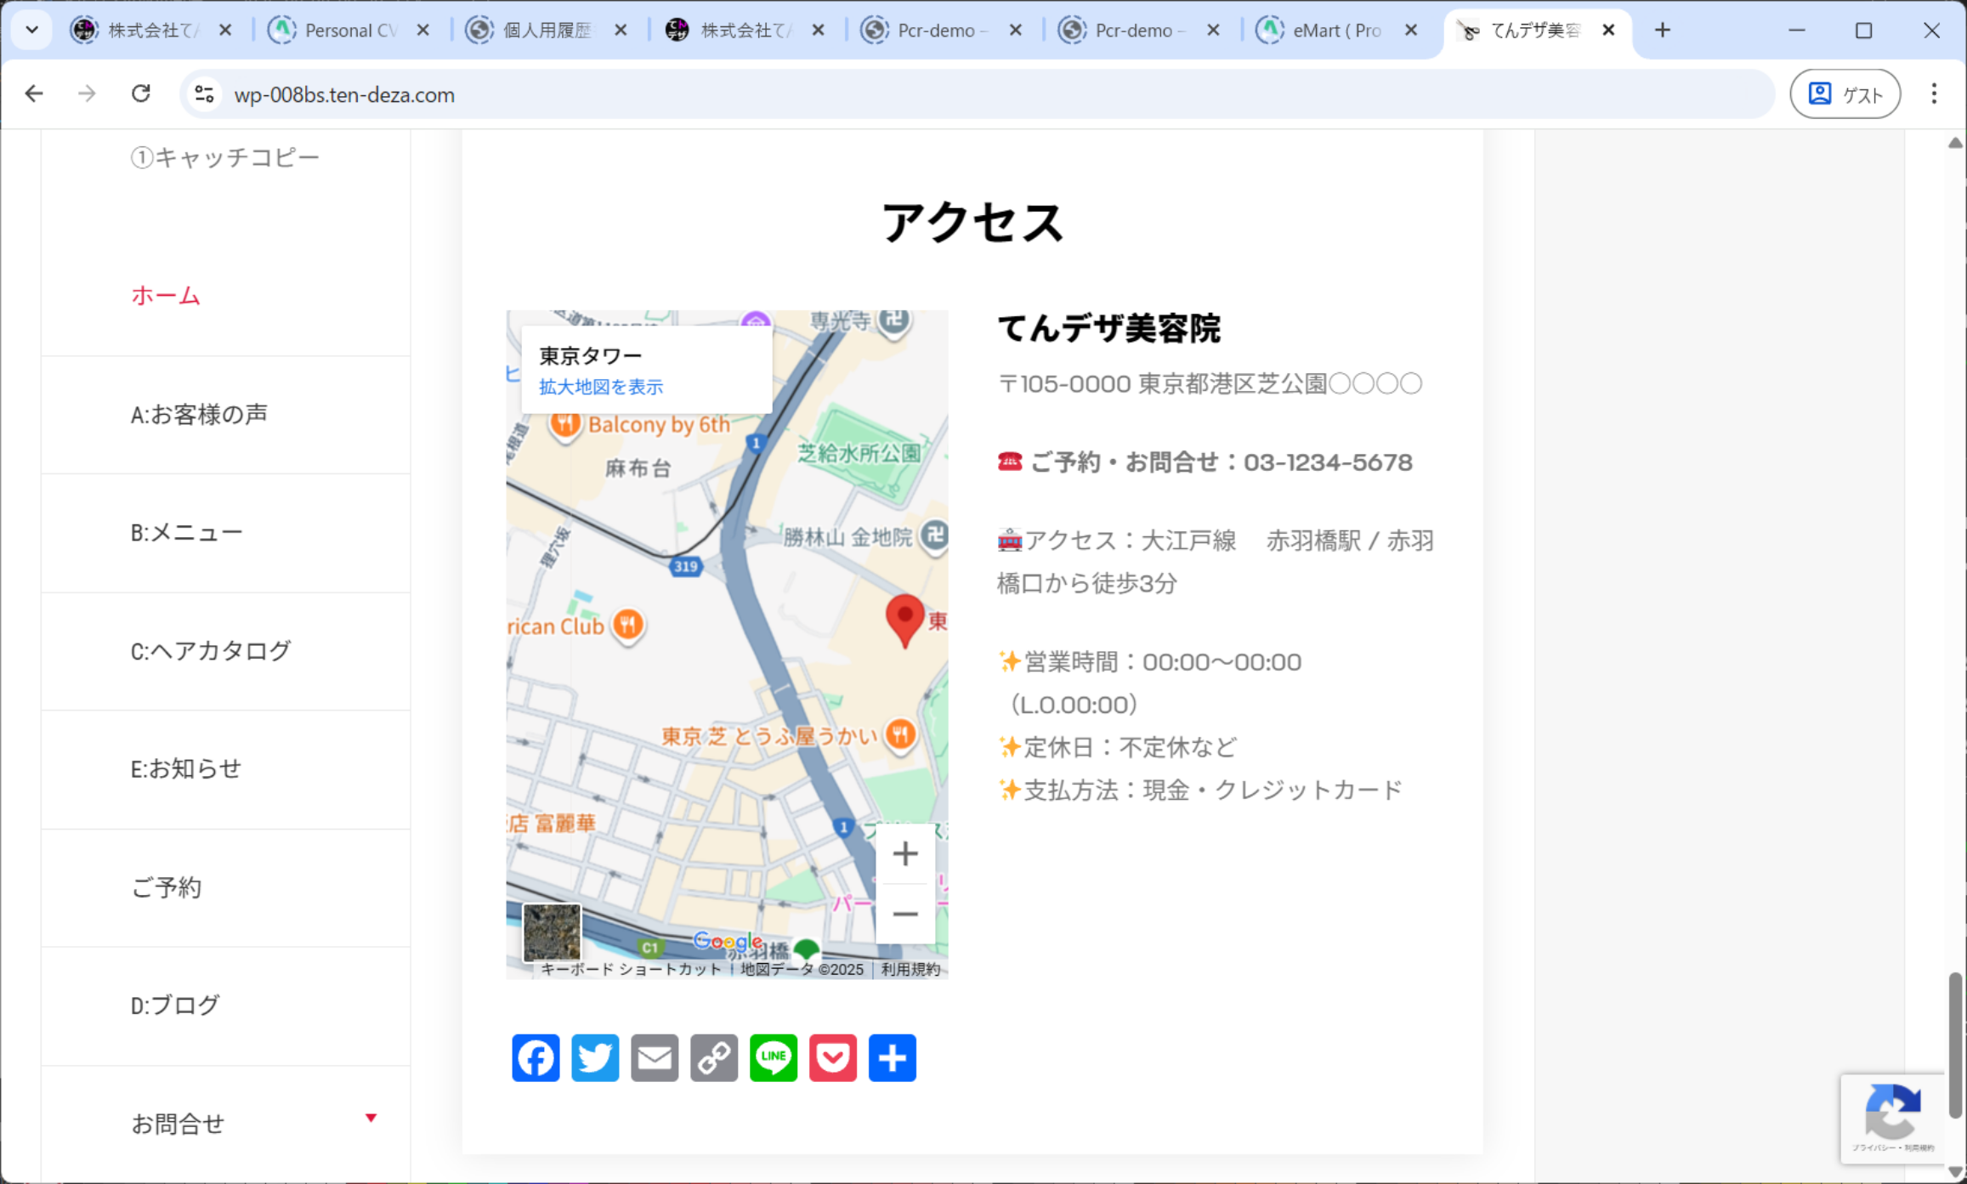Zoom in on the Google map

point(905,853)
